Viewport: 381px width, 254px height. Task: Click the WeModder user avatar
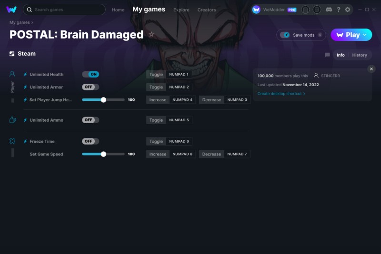tap(256, 10)
